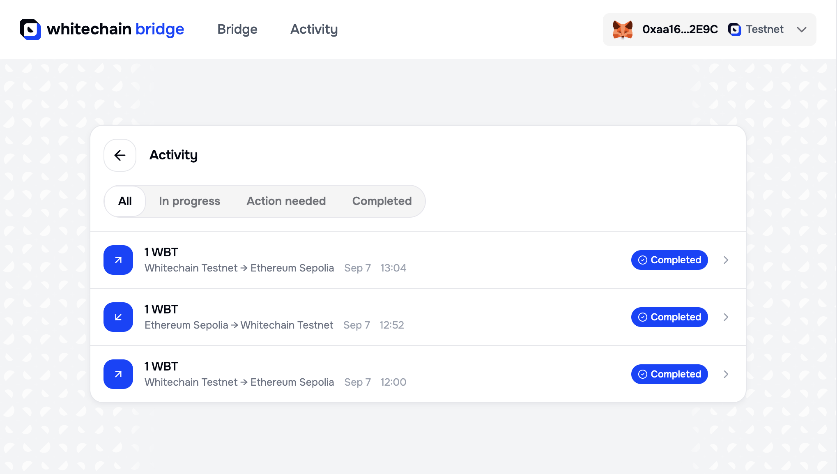This screenshot has width=837, height=474.
Task: Click the whitechain bridge logo icon
Action: coord(30,29)
